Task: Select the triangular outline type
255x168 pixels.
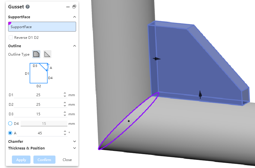Action: 47,54
